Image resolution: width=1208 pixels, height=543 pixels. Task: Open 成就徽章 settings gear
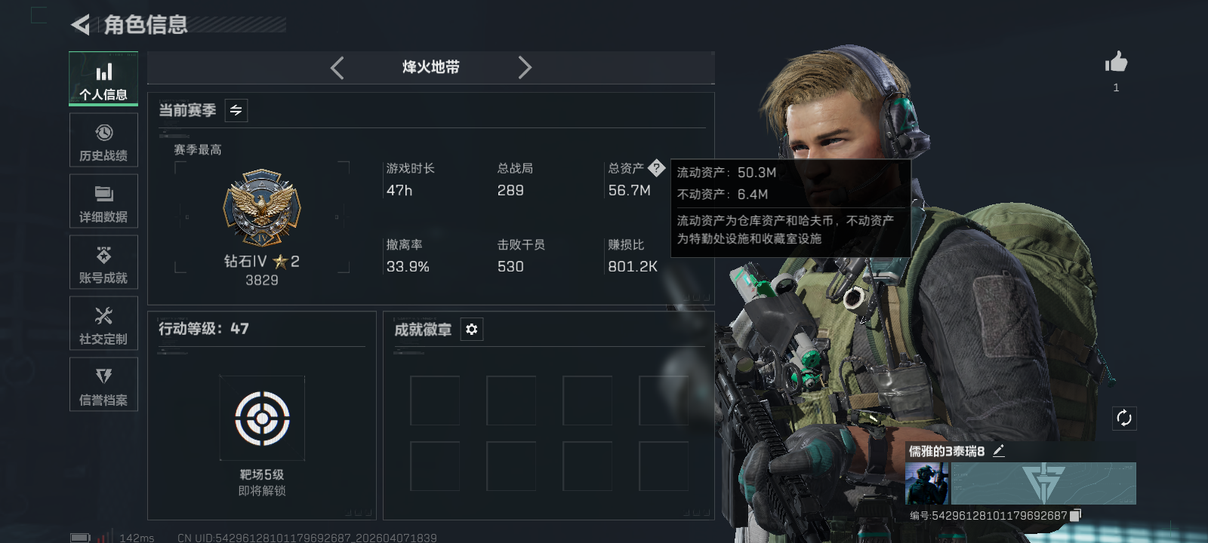click(x=472, y=330)
